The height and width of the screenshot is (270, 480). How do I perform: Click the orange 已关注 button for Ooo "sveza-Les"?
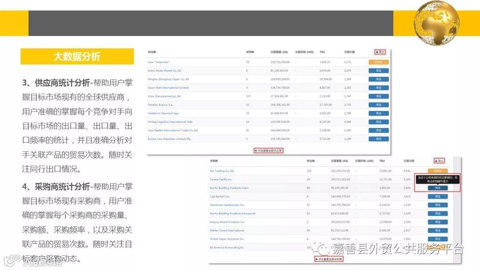[x=379, y=62]
